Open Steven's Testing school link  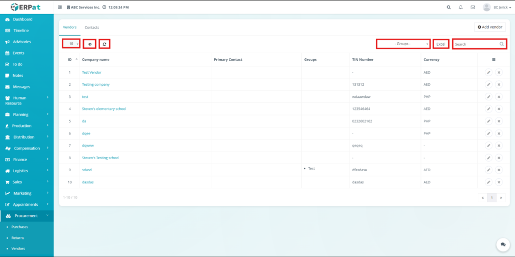[101, 158]
